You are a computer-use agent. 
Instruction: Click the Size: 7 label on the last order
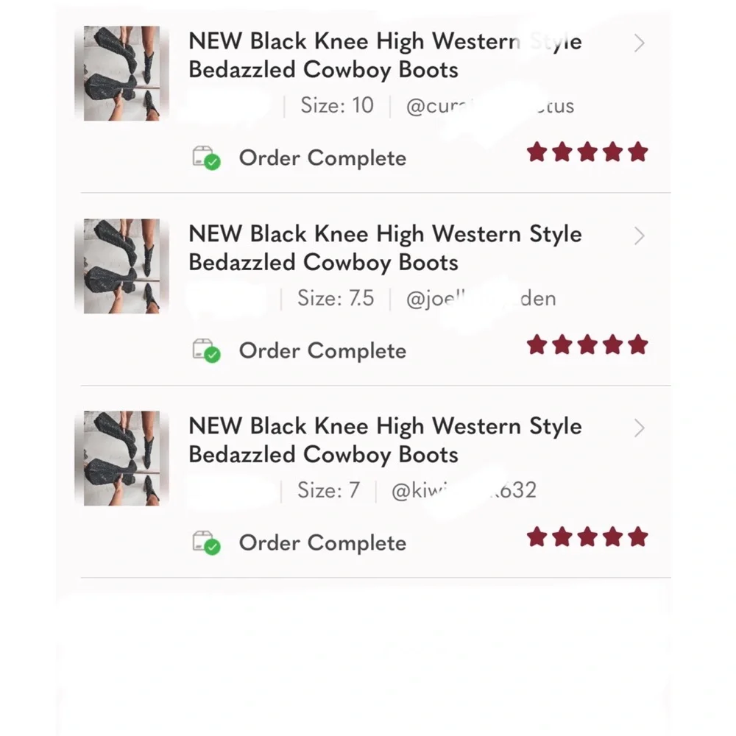pos(328,490)
